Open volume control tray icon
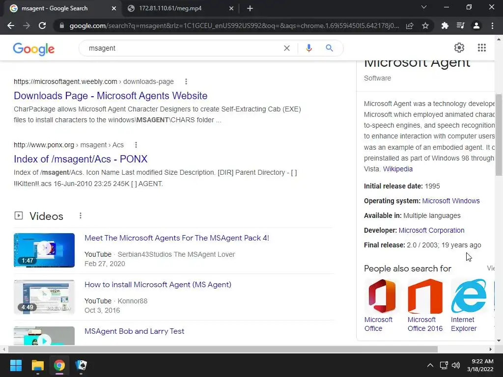 [x=456, y=365]
